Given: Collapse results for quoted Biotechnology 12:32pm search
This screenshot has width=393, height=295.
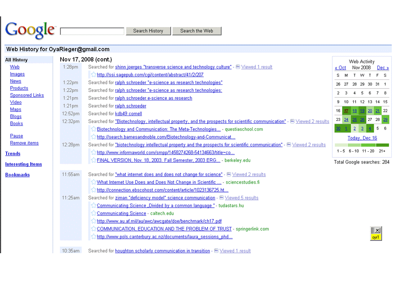Looking at the screenshot, I should 292,121.
